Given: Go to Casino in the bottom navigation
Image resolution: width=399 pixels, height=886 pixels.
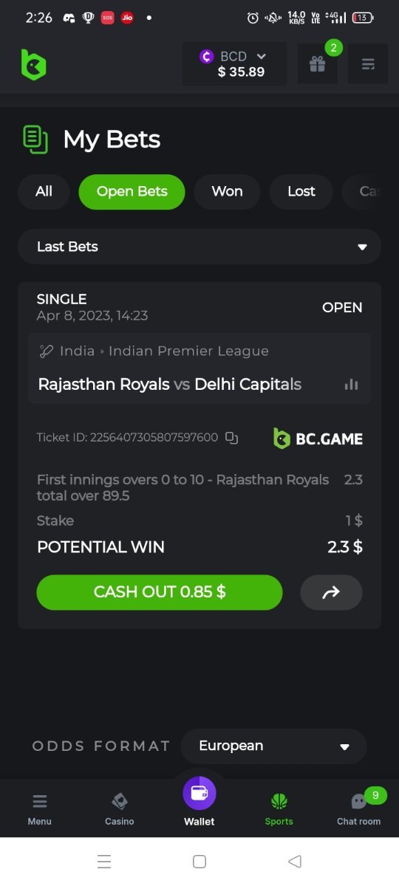Looking at the screenshot, I should pyautogui.click(x=120, y=808).
